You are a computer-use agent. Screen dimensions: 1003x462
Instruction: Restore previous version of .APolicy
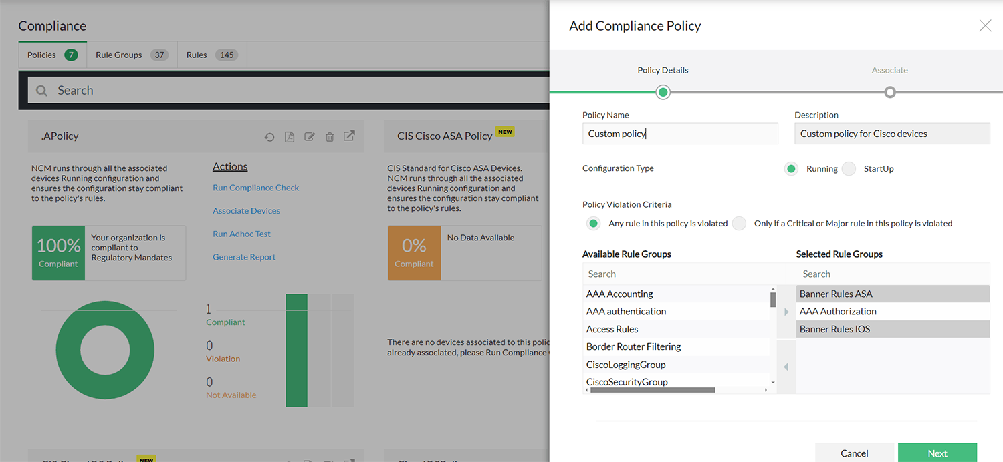(x=269, y=136)
